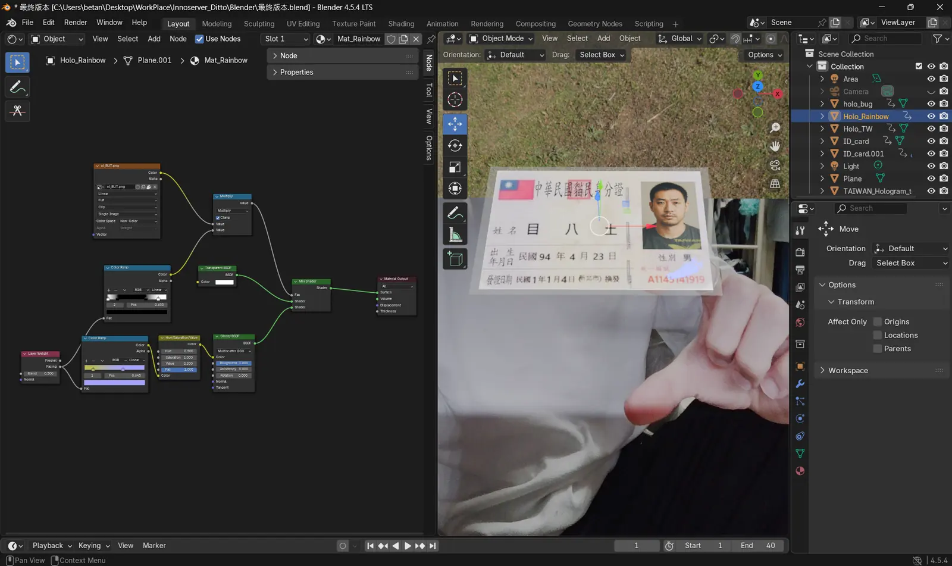Activate the Rotate tool in the viewport
The image size is (952, 566).
click(455, 146)
